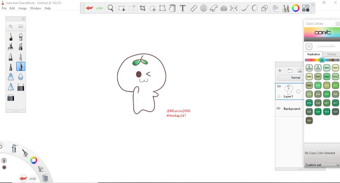
Task: Select the Crop tool in top toolbar
Action: coord(142,8)
